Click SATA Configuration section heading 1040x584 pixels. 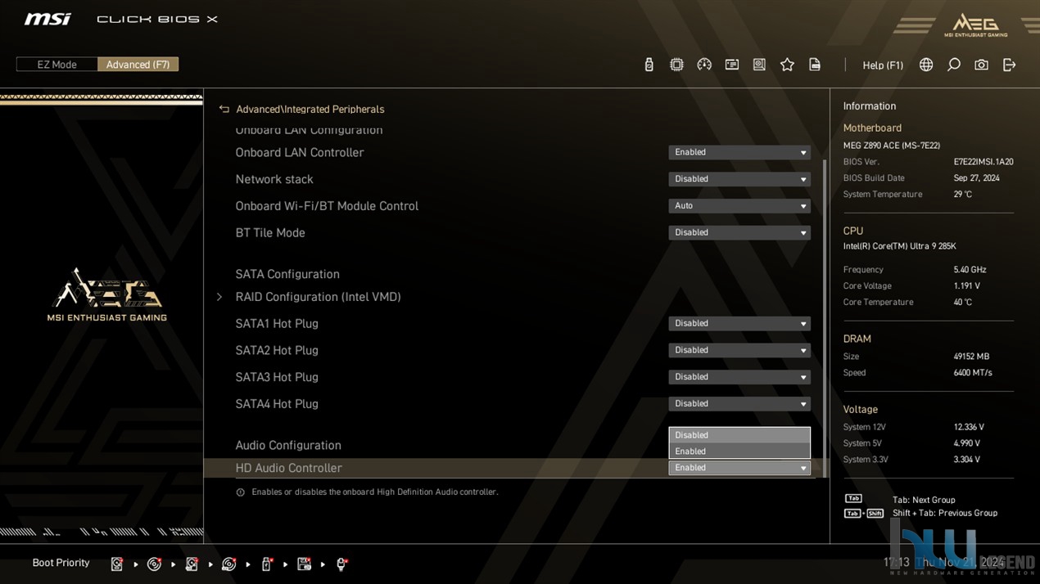pos(287,274)
